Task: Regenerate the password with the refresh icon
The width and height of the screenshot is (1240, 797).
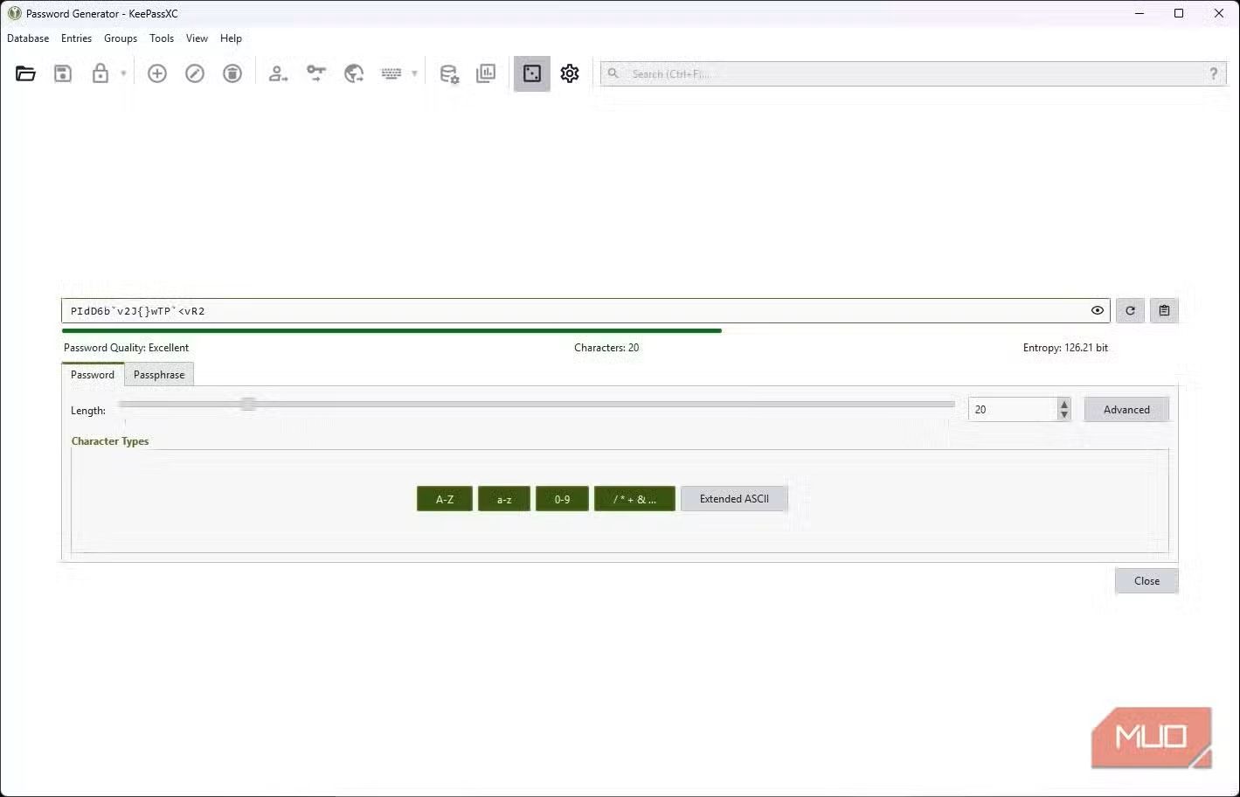Action: [1130, 310]
